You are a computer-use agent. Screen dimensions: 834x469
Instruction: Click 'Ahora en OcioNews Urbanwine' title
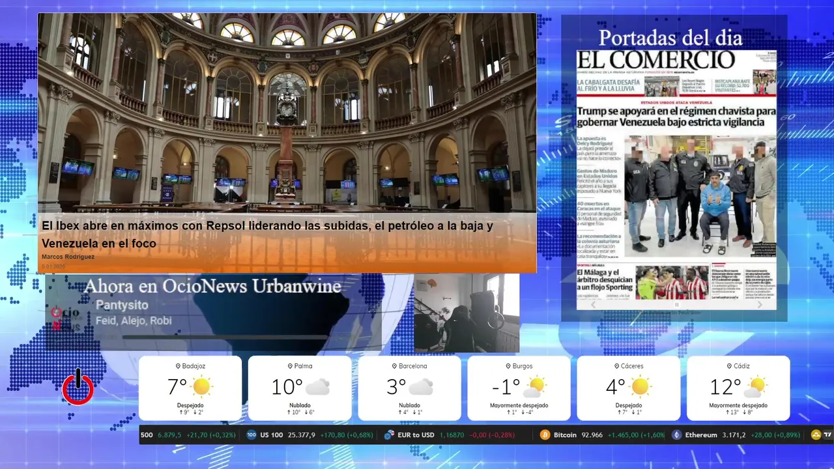click(x=212, y=286)
